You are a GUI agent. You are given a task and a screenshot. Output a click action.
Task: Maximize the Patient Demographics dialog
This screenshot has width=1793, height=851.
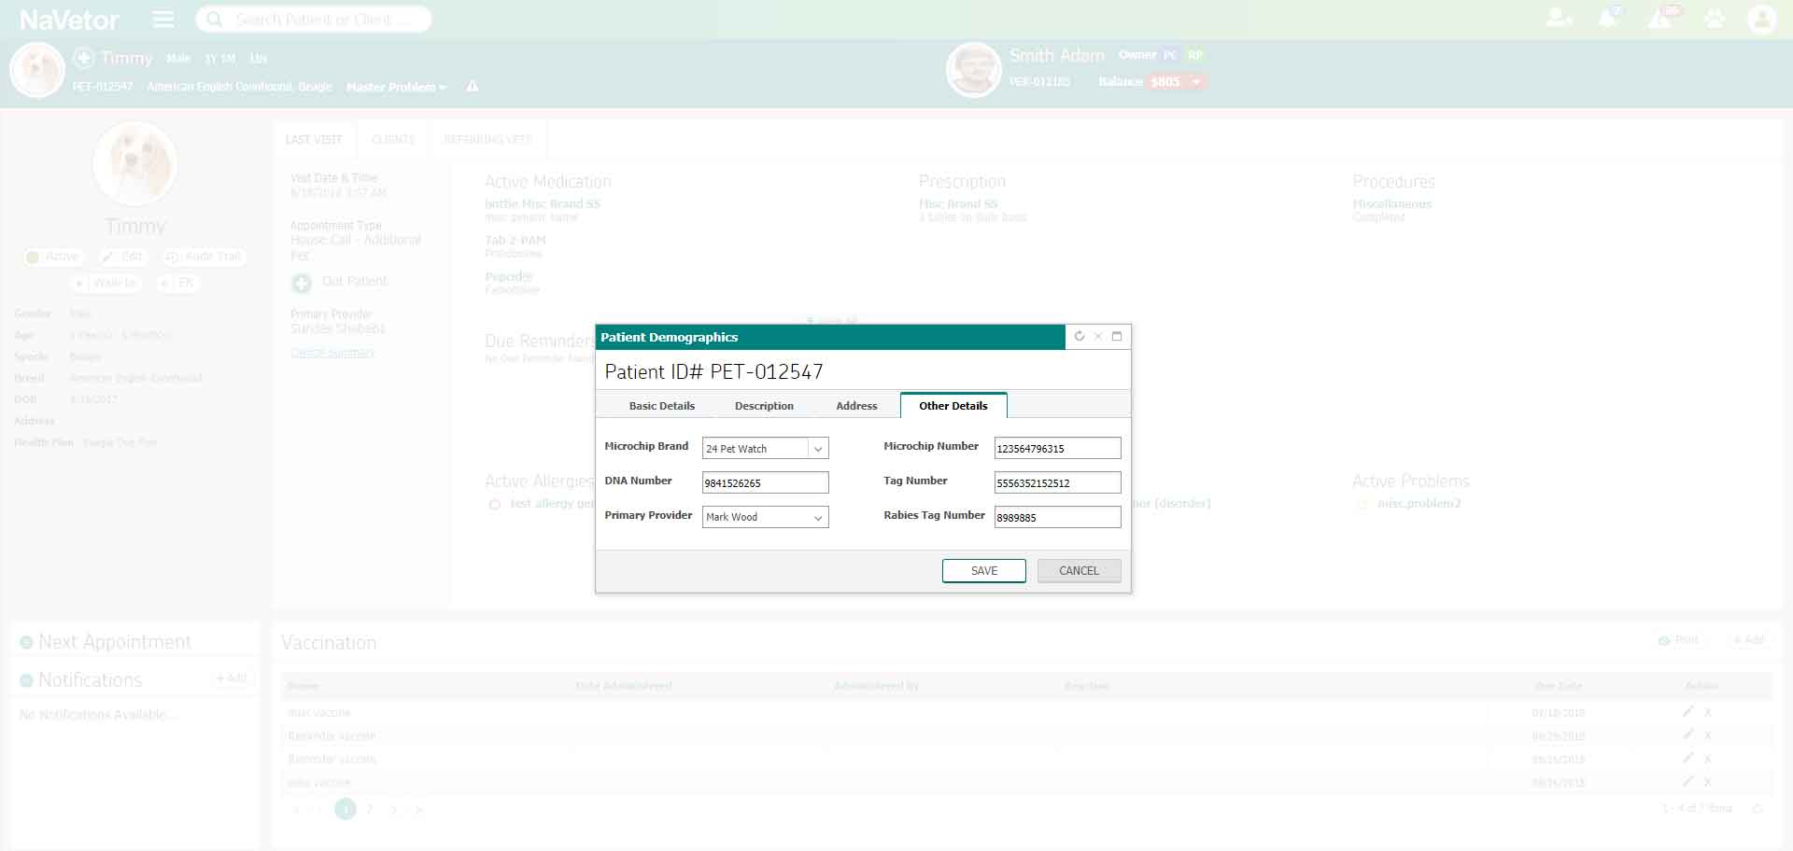[1117, 336]
